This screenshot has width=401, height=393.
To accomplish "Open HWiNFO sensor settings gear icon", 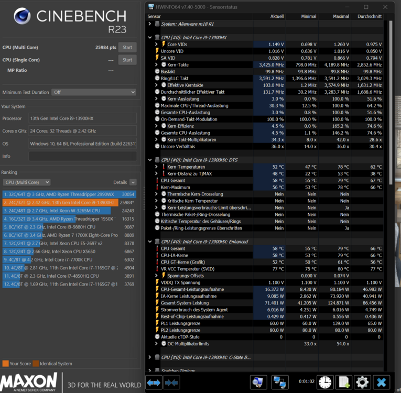I will tap(362, 382).
